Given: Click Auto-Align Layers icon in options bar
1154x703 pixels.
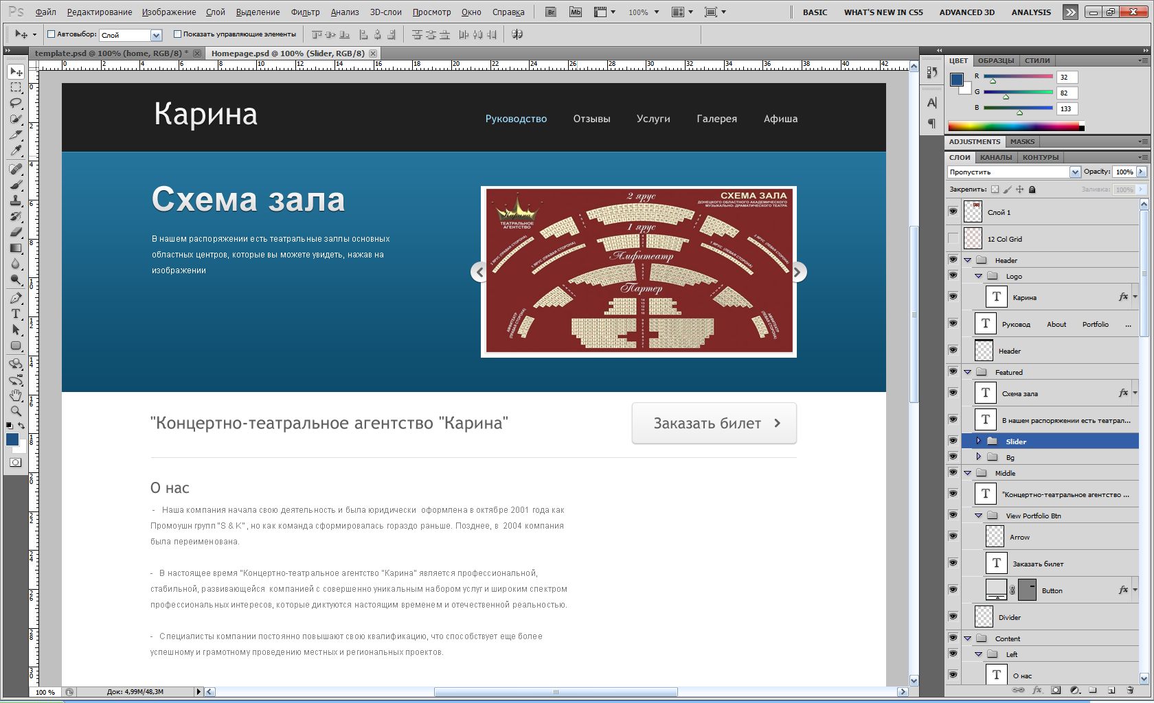Looking at the screenshot, I should (x=517, y=34).
